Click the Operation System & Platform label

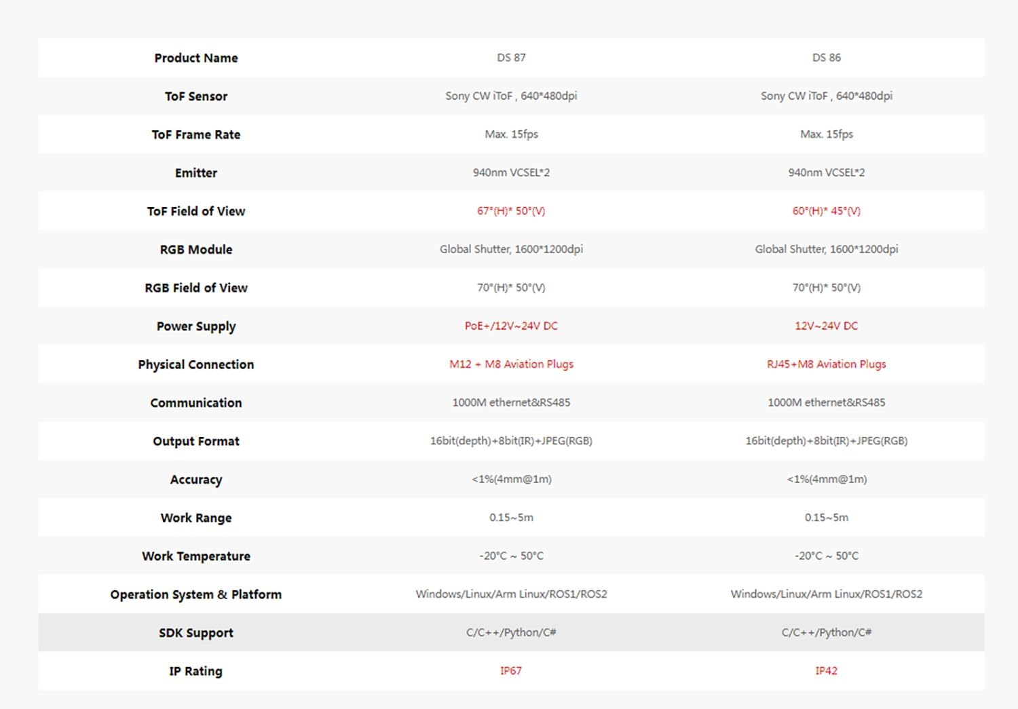[x=196, y=594]
